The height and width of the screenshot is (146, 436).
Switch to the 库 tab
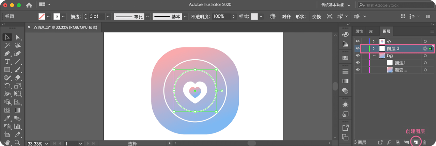[371, 31]
